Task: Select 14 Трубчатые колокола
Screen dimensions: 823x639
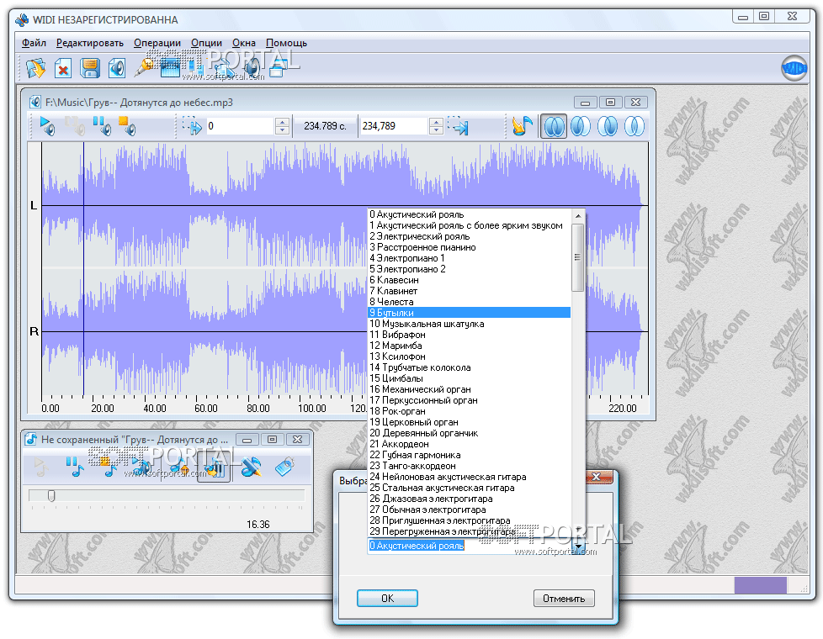Action: pyautogui.click(x=470, y=367)
